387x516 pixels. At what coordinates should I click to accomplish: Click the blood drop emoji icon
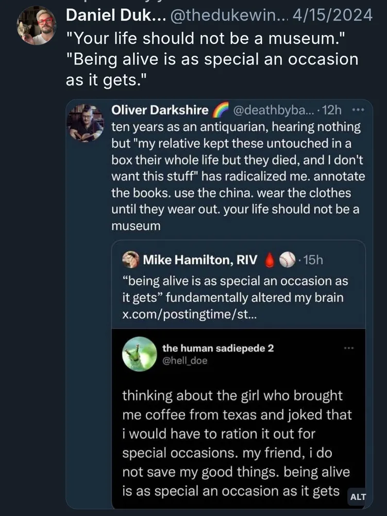tap(268, 260)
